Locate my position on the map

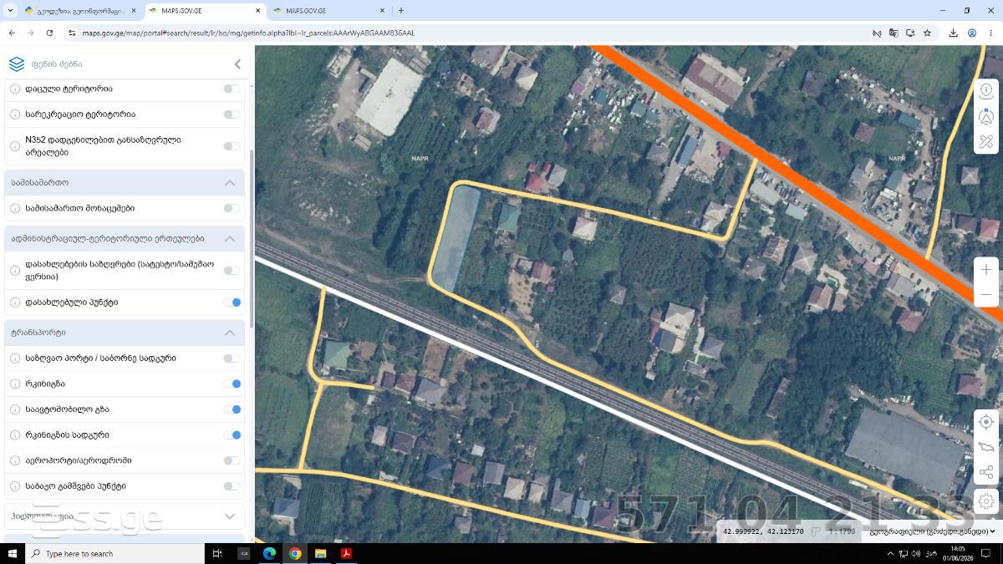coord(986,422)
